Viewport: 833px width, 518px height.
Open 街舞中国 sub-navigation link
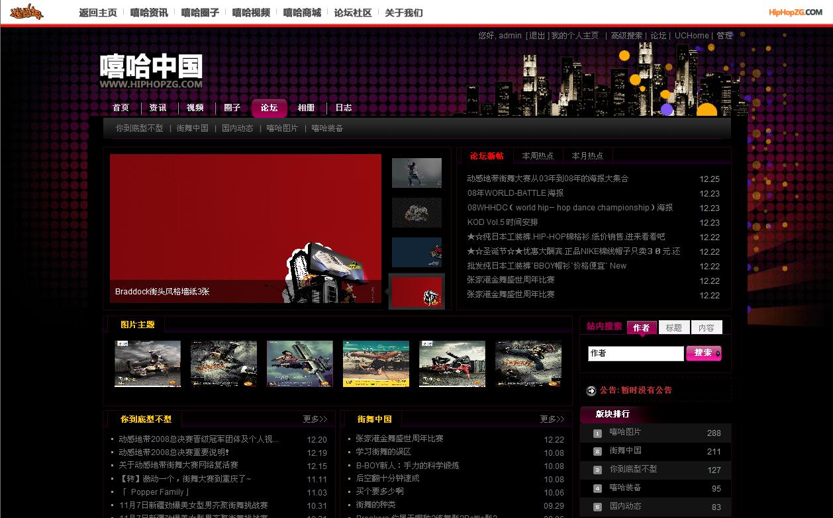tap(193, 128)
